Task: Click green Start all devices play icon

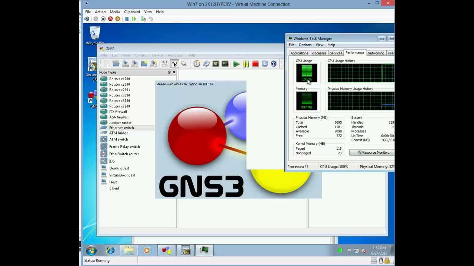Action: coord(236,64)
